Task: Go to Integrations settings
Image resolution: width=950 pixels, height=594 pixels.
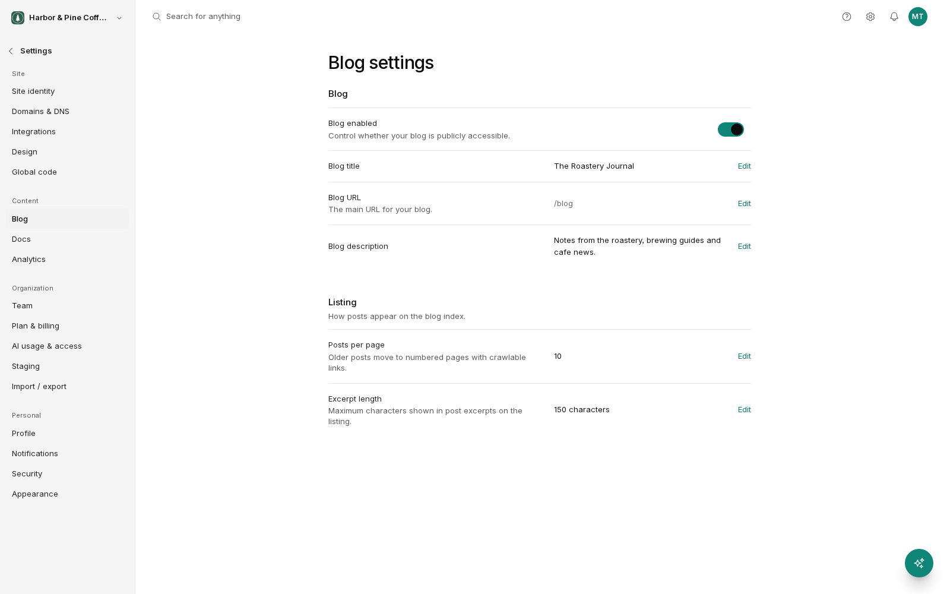Action: pyautogui.click(x=67, y=132)
